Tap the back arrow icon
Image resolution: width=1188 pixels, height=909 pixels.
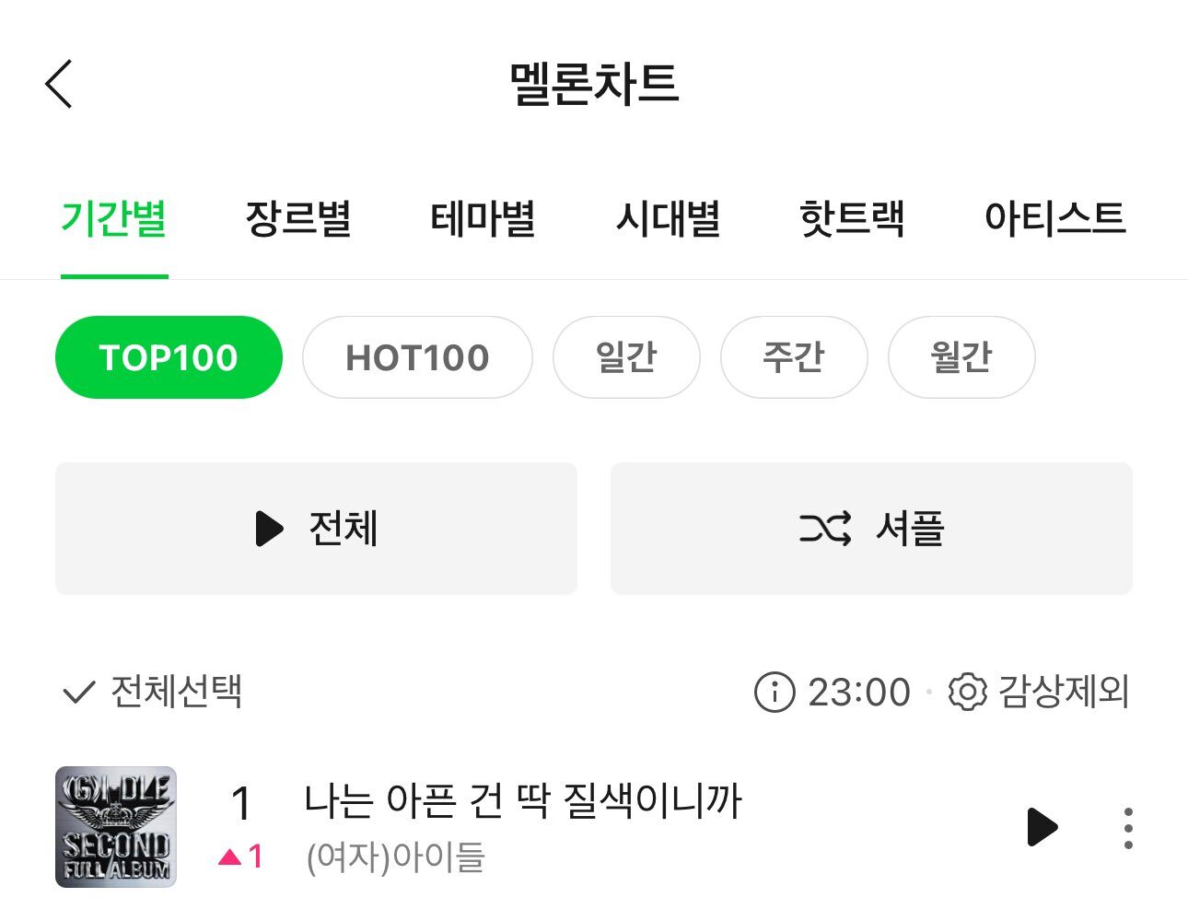click(59, 84)
